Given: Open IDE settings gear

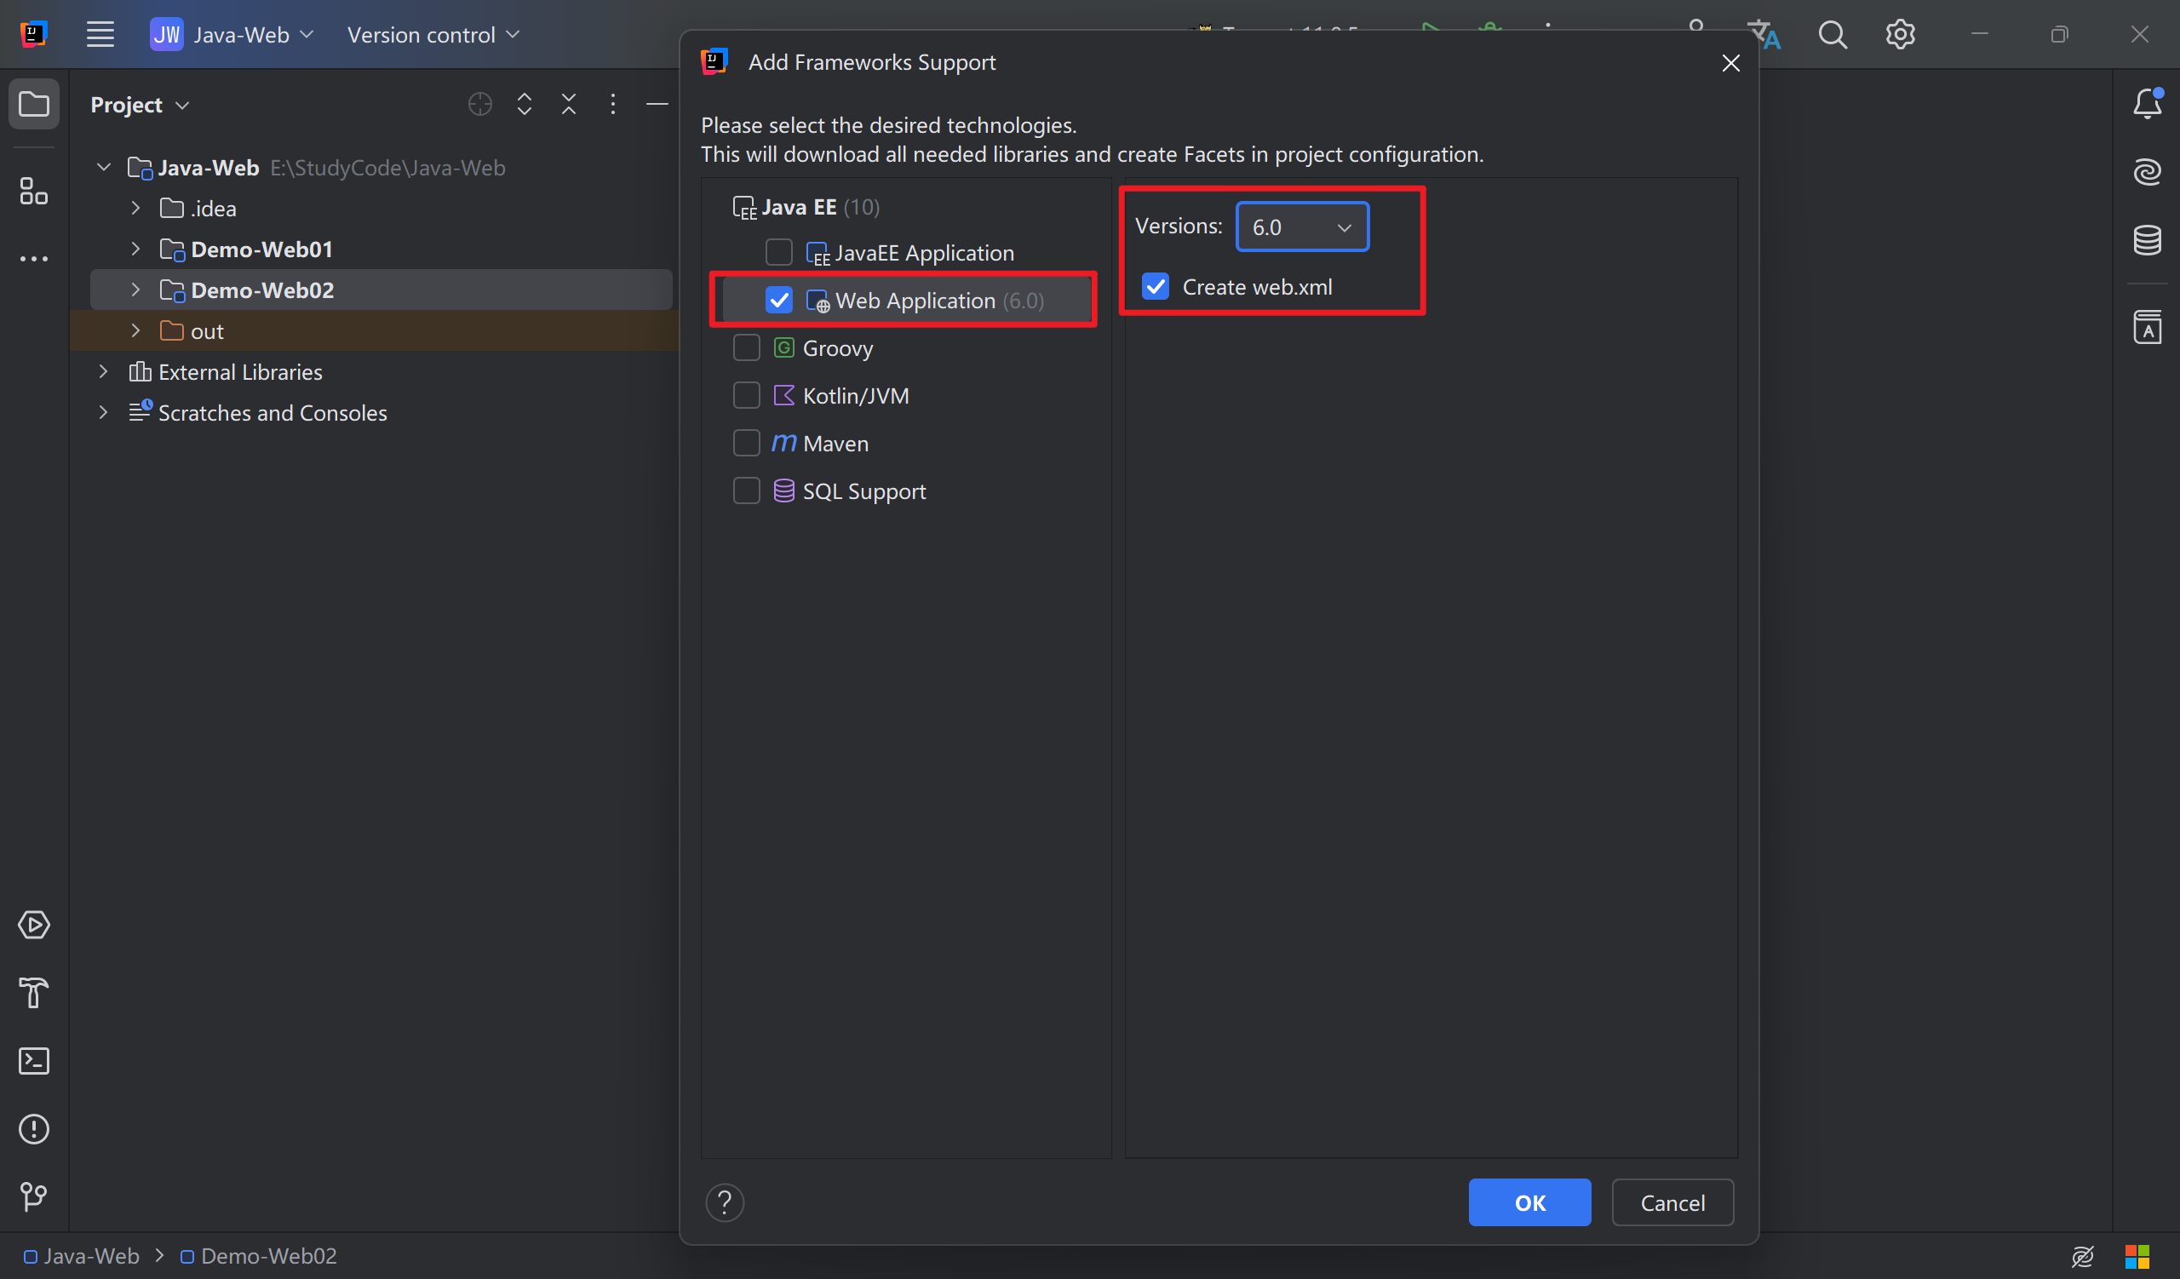Looking at the screenshot, I should coord(1900,35).
